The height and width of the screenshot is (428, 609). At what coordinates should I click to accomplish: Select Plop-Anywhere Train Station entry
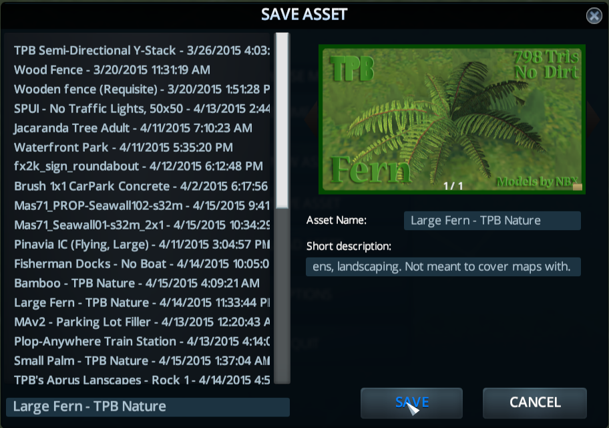(x=142, y=342)
